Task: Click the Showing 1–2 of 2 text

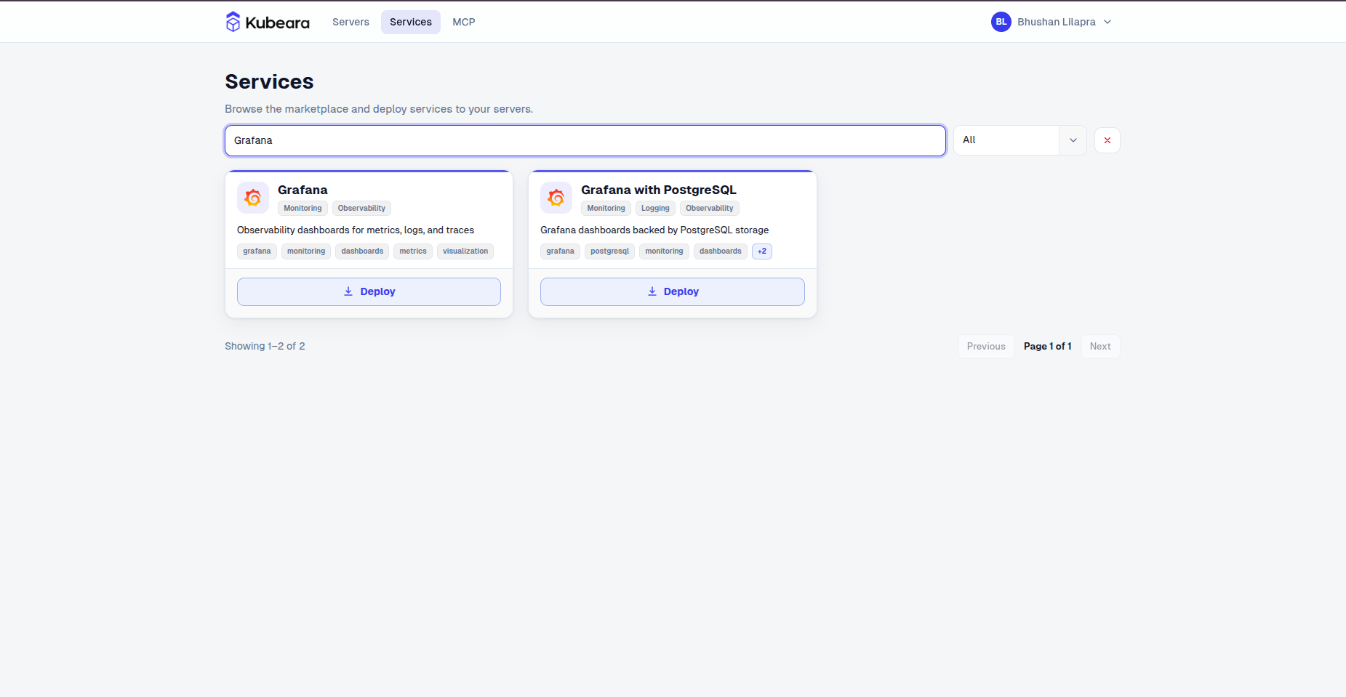Action: coord(265,347)
